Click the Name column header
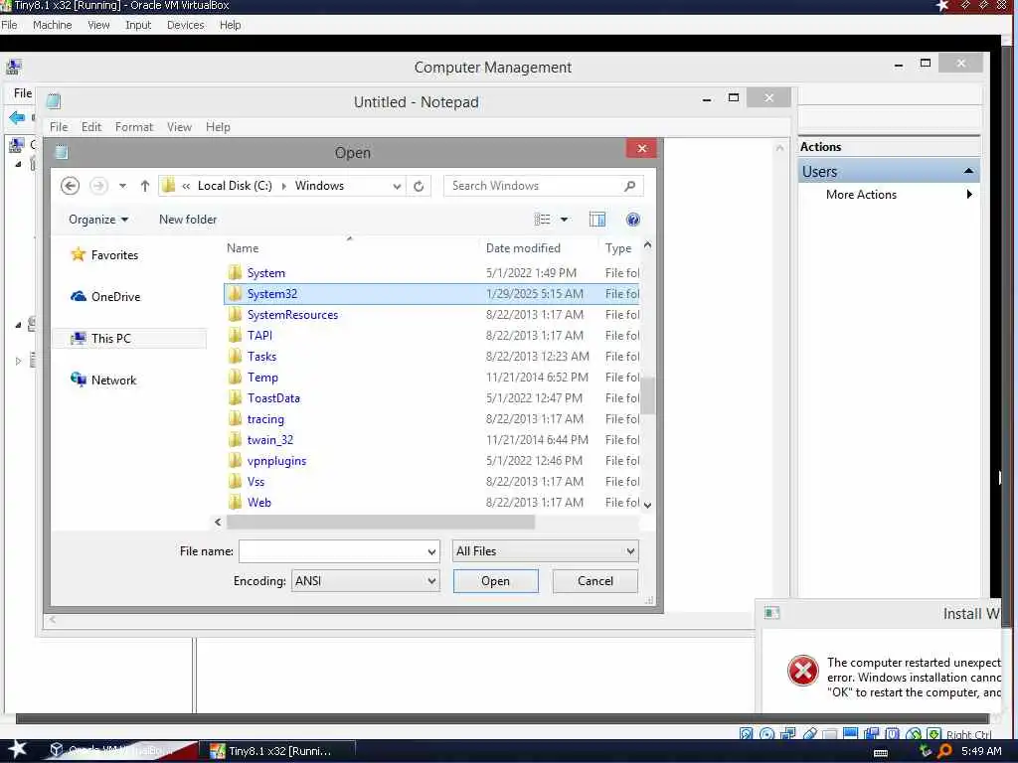Image resolution: width=1018 pixels, height=763 pixels. [243, 247]
